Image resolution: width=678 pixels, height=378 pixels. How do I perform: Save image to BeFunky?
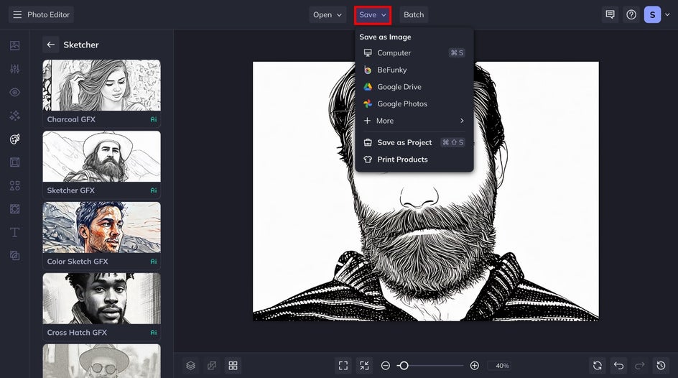coord(414,70)
